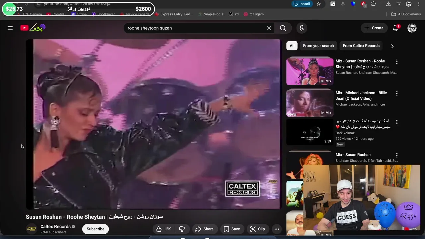Select the From Caltex Records chip

pyautogui.click(x=361, y=46)
